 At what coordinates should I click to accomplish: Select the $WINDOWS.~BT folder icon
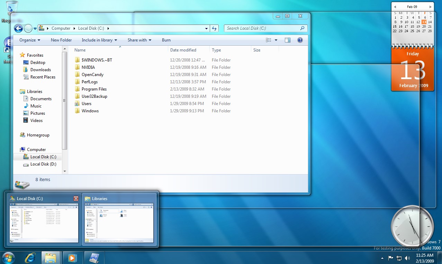(78, 60)
